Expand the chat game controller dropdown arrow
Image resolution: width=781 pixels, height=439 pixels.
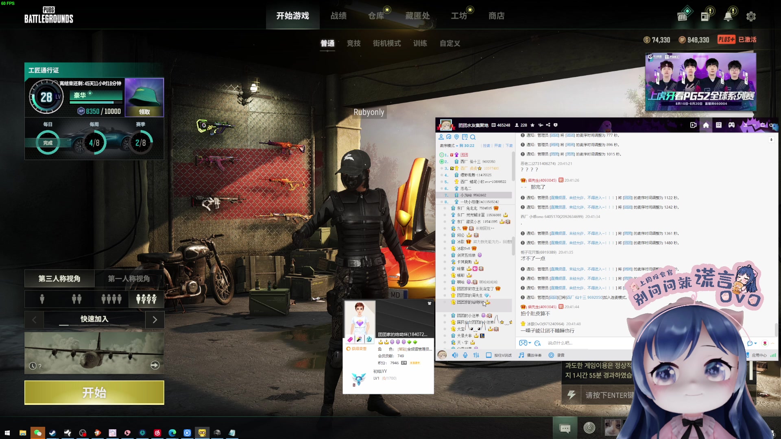tap(530, 343)
